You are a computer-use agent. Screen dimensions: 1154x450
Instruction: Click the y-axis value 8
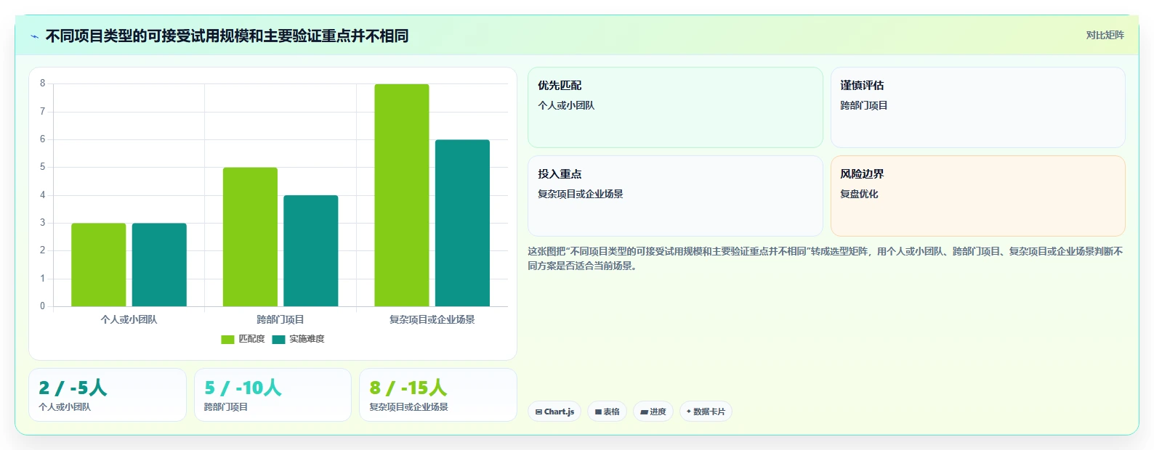point(43,83)
